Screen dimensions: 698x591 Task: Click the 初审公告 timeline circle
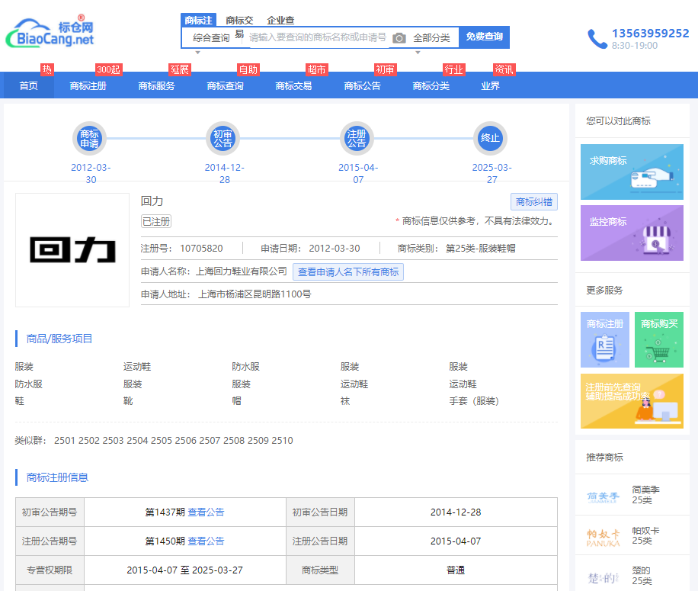click(223, 139)
